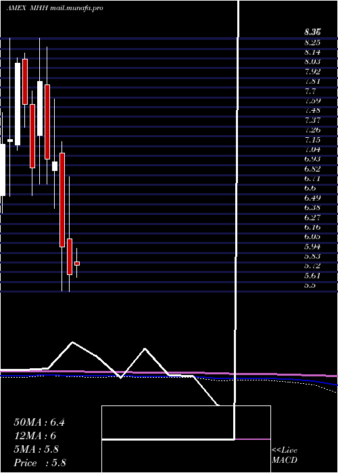Select the 6.16 price level label
The height and width of the screenshot is (473, 338).
pos(312,227)
